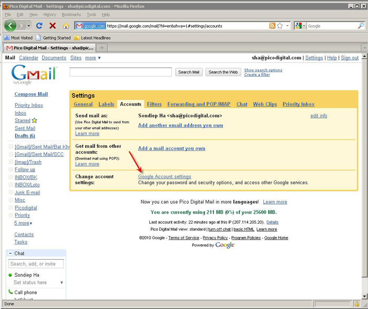Click the green phone icon for Call phone
368x309 pixels.
coord(11,292)
